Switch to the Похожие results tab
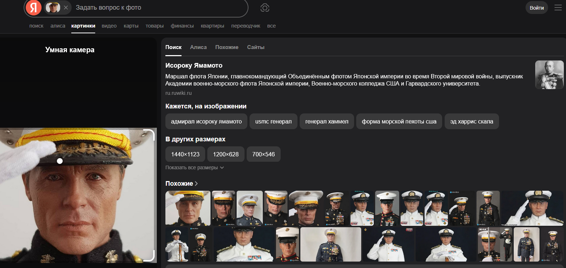Image resolution: width=566 pixels, height=268 pixels. [227, 47]
